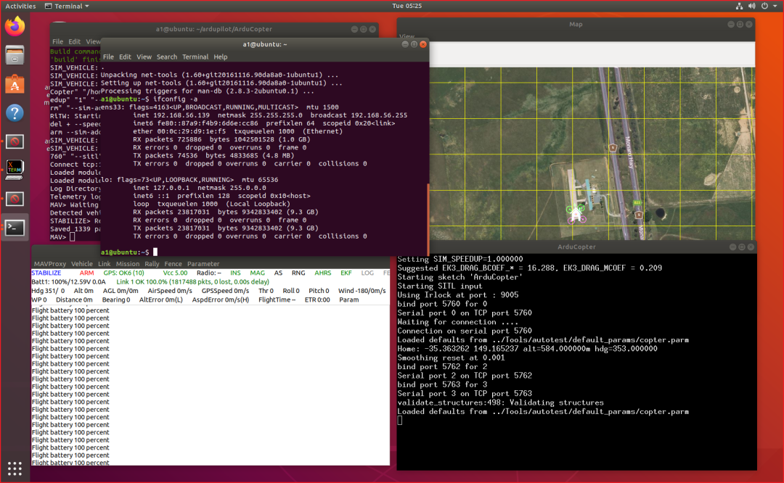The image size is (784, 483).
Task: Open the MAVProxy menu in console
Action: point(50,264)
